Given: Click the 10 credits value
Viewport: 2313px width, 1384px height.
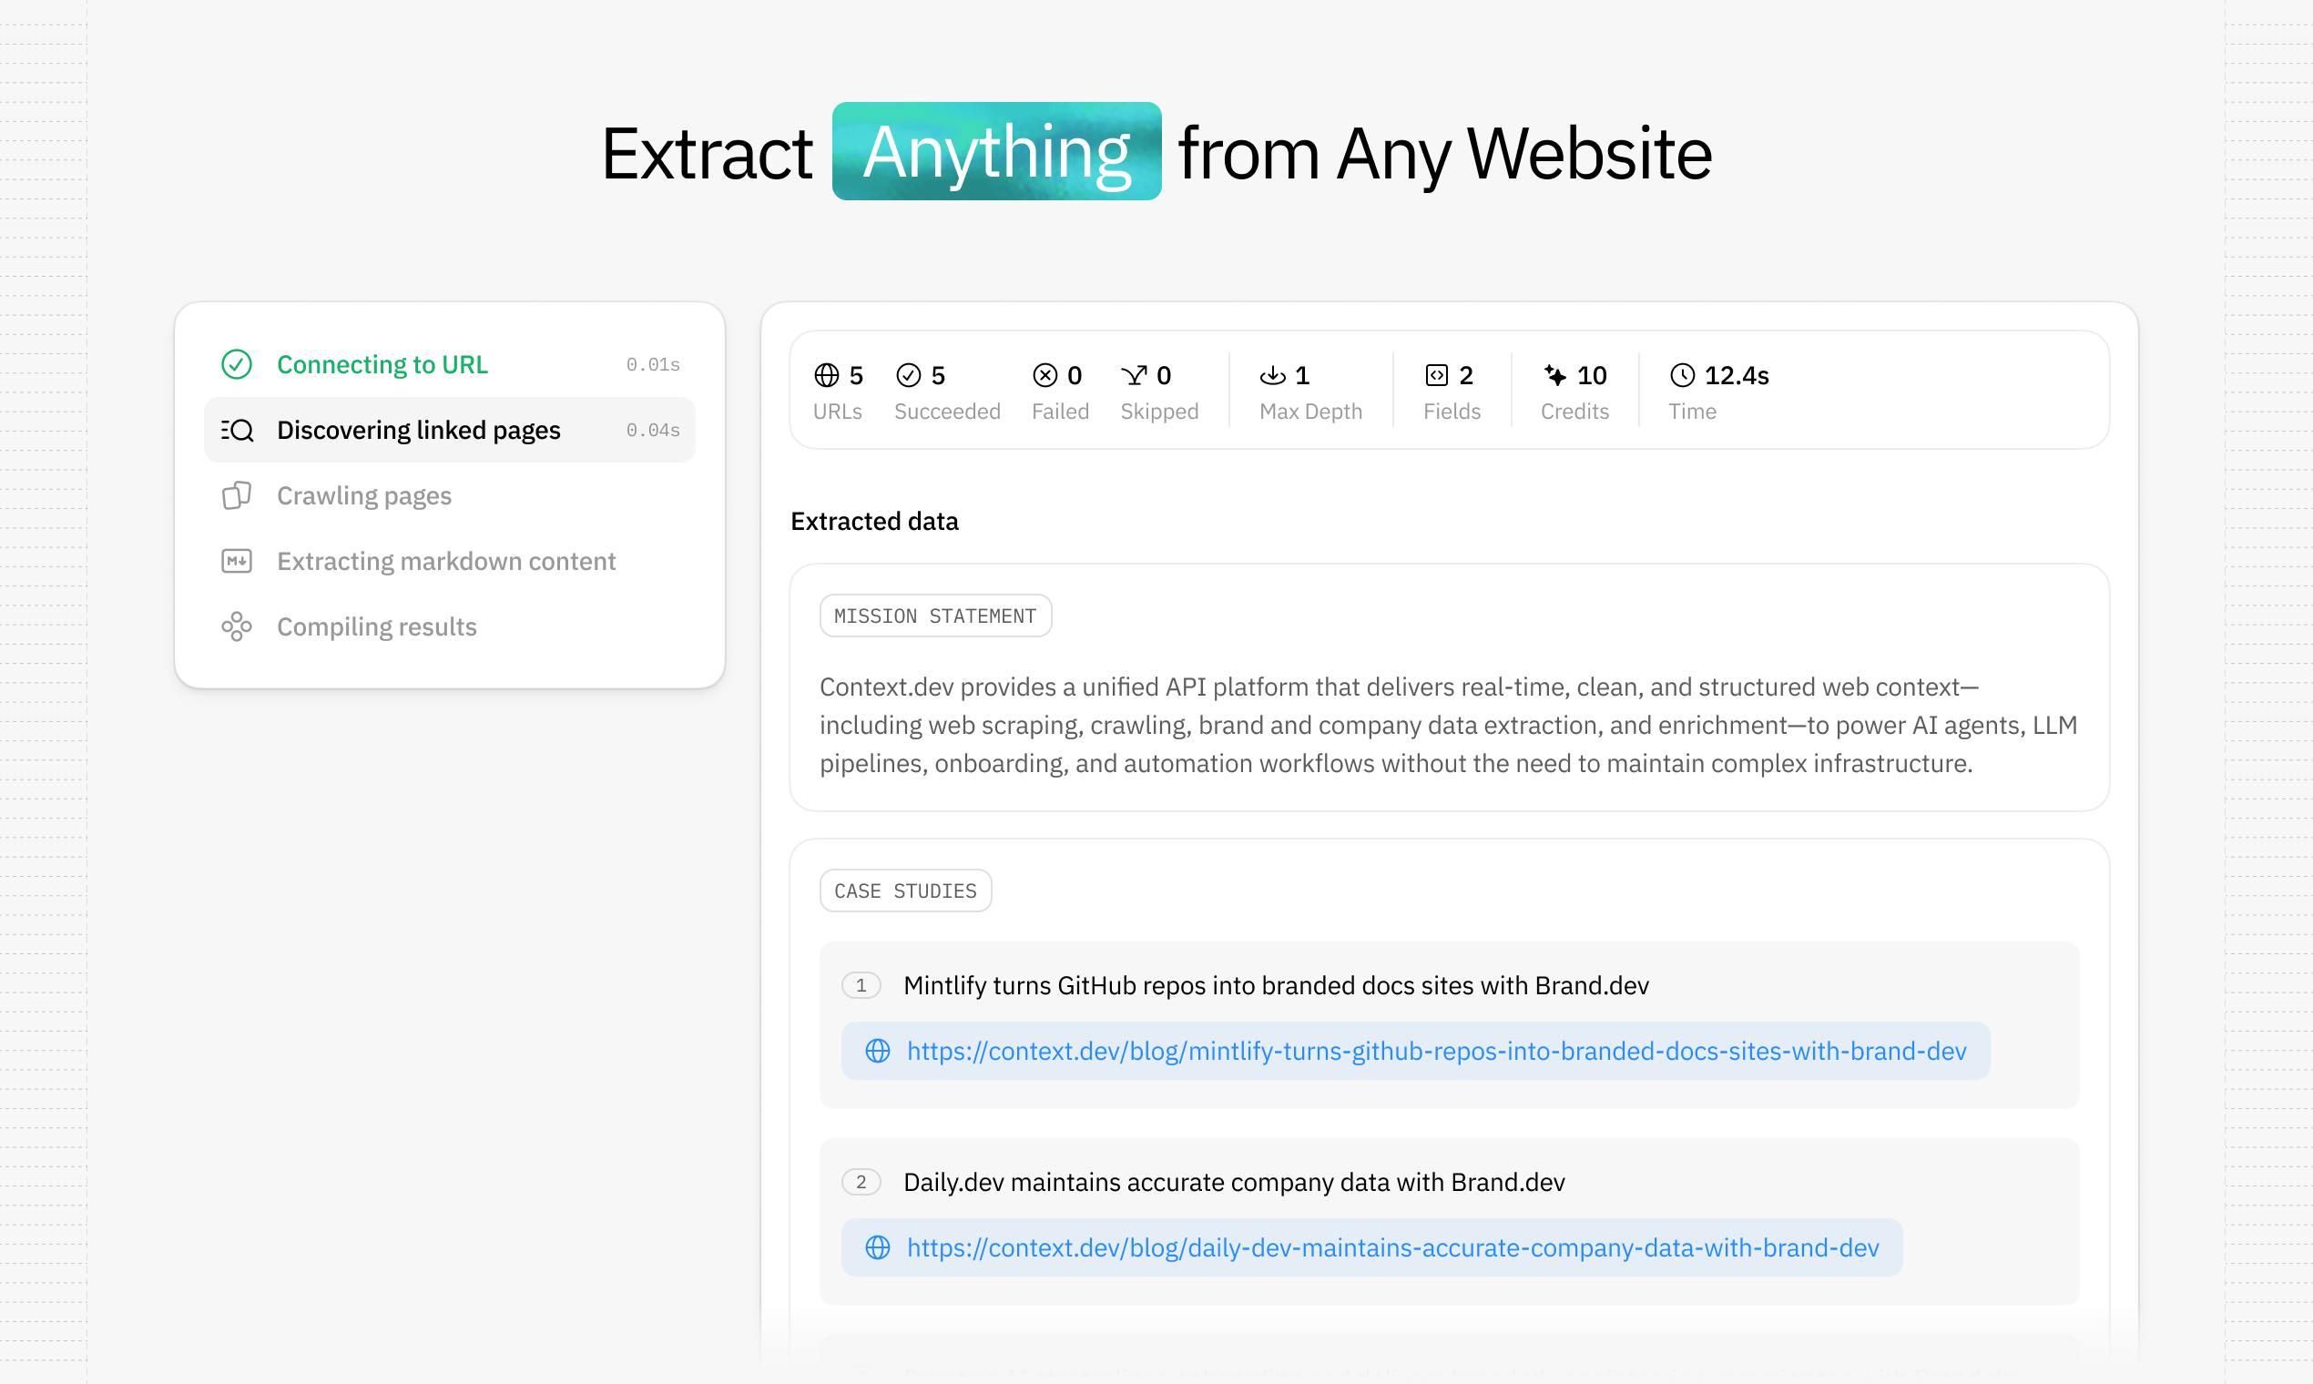Looking at the screenshot, I should [1591, 375].
